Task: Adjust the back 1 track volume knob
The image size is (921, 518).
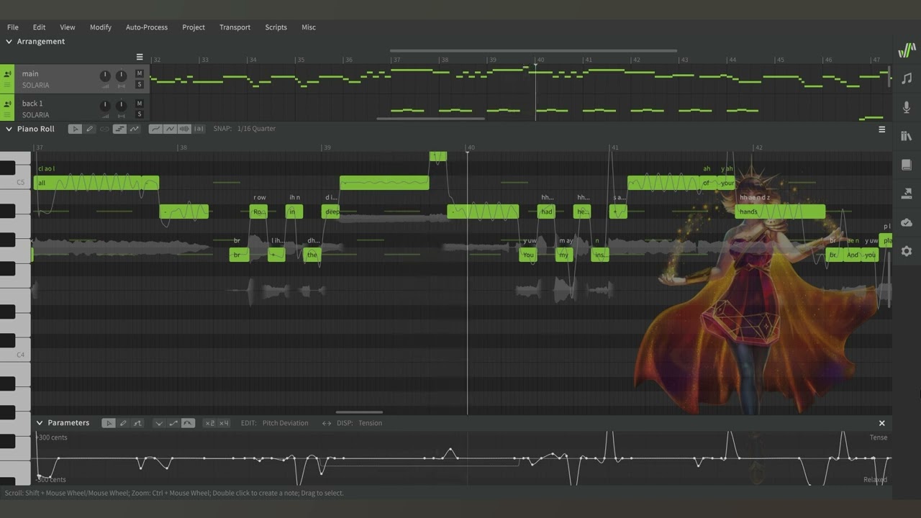Action: click(105, 106)
